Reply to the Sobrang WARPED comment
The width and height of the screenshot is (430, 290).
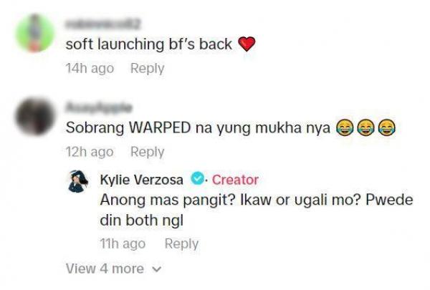(x=147, y=152)
